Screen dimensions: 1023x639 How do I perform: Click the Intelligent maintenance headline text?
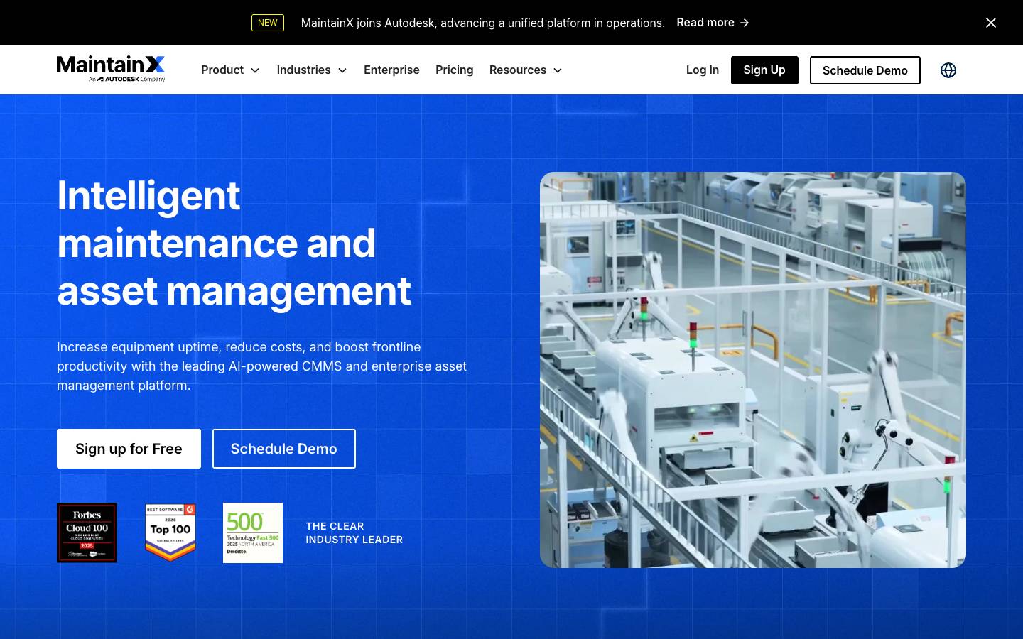click(x=234, y=243)
